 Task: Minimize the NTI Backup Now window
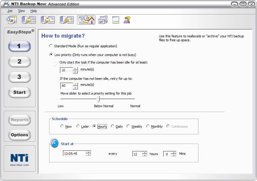[235, 4]
